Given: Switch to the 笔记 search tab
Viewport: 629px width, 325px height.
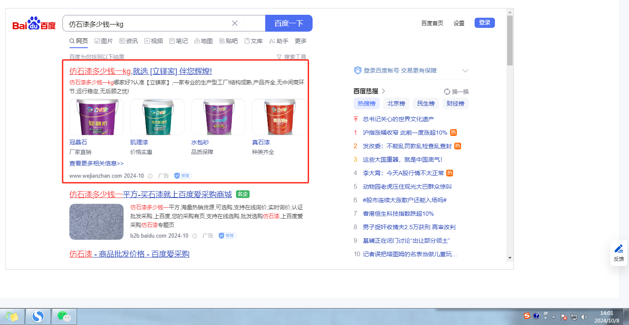Looking at the screenshot, I should [179, 41].
